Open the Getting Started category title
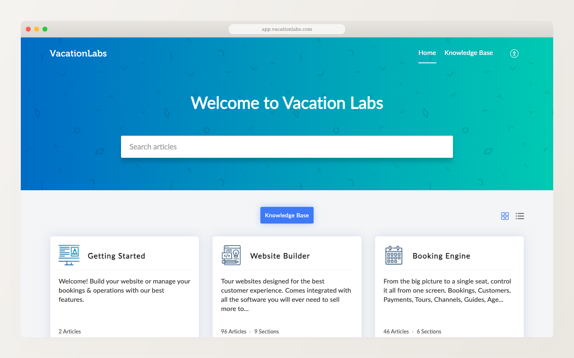The image size is (574, 358). [x=116, y=256]
